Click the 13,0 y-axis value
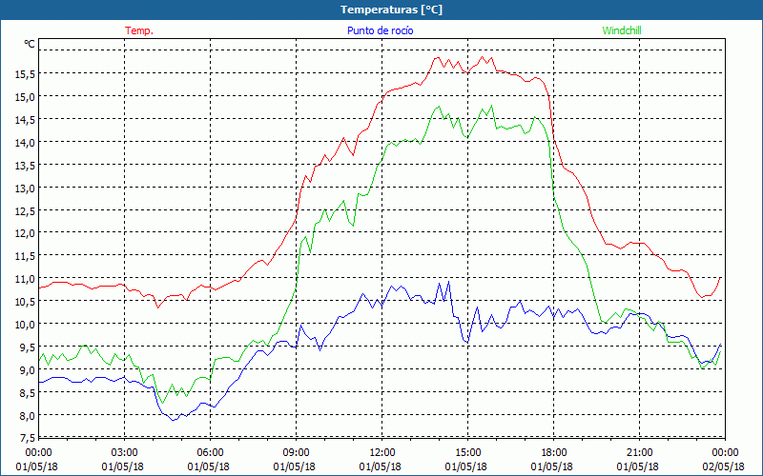Screen dimensions: 763x476 [25, 188]
